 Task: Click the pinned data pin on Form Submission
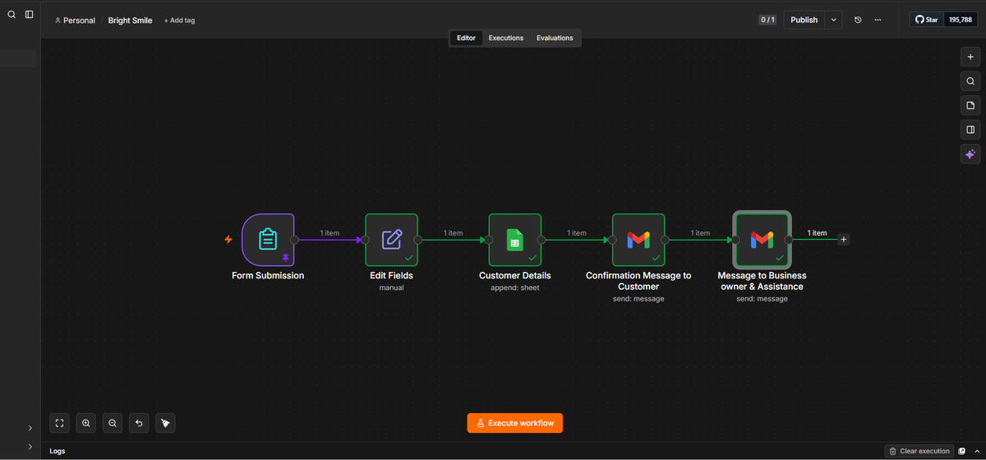coord(285,257)
